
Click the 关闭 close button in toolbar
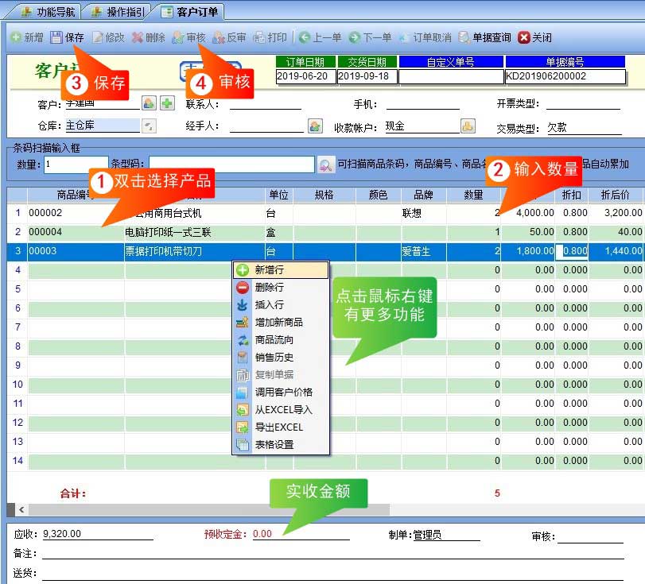[x=534, y=37]
